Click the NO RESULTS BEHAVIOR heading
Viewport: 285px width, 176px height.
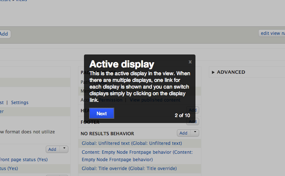point(107,134)
